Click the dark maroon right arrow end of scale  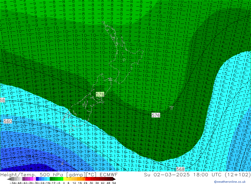coord(114,179)
